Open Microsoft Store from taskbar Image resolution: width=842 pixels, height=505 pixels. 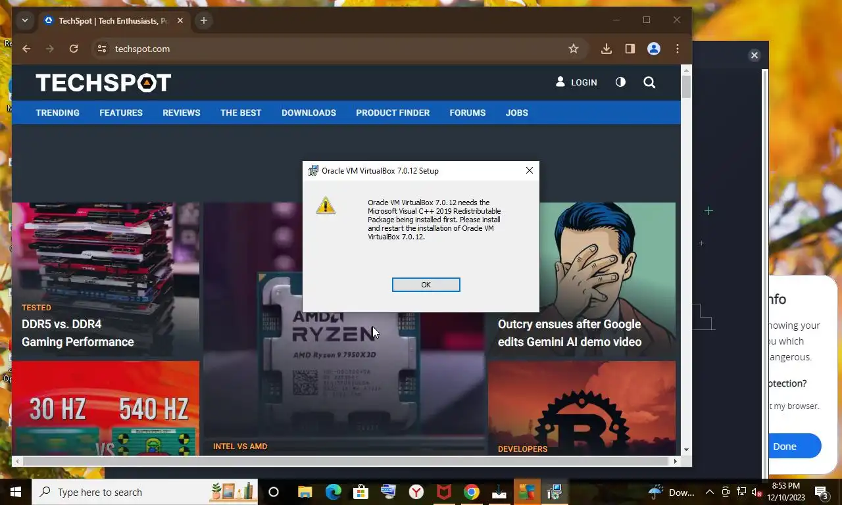click(360, 492)
